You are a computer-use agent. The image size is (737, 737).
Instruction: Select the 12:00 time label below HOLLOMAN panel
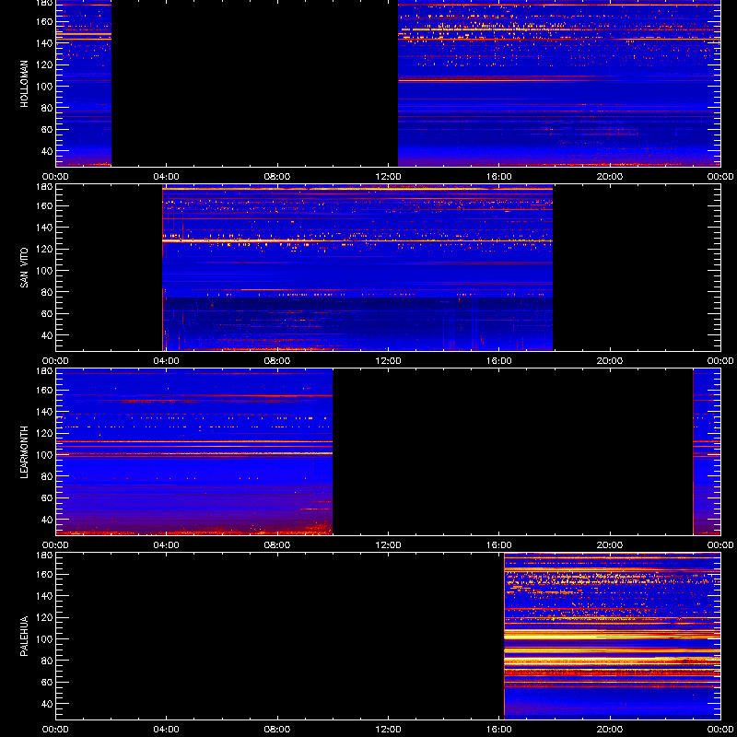click(388, 177)
